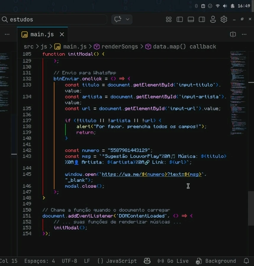Click the Split Editor icon
Screen dimensions: 254x266
point(233,34)
